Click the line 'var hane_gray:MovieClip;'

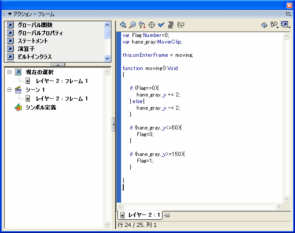tap(152, 42)
